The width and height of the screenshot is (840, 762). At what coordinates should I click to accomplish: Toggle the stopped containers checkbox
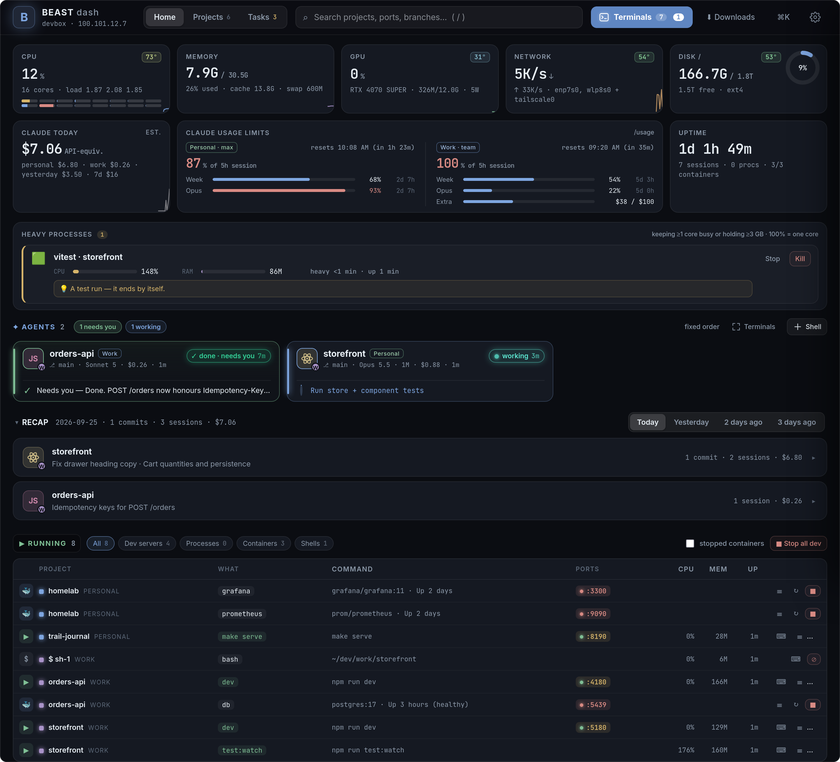[x=690, y=543]
